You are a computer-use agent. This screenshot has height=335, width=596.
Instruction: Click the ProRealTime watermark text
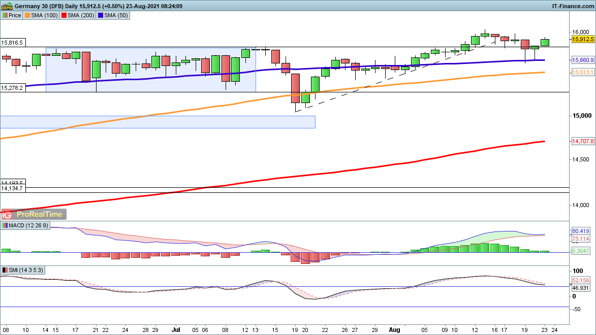pyautogui.click(x=40, y=214)
